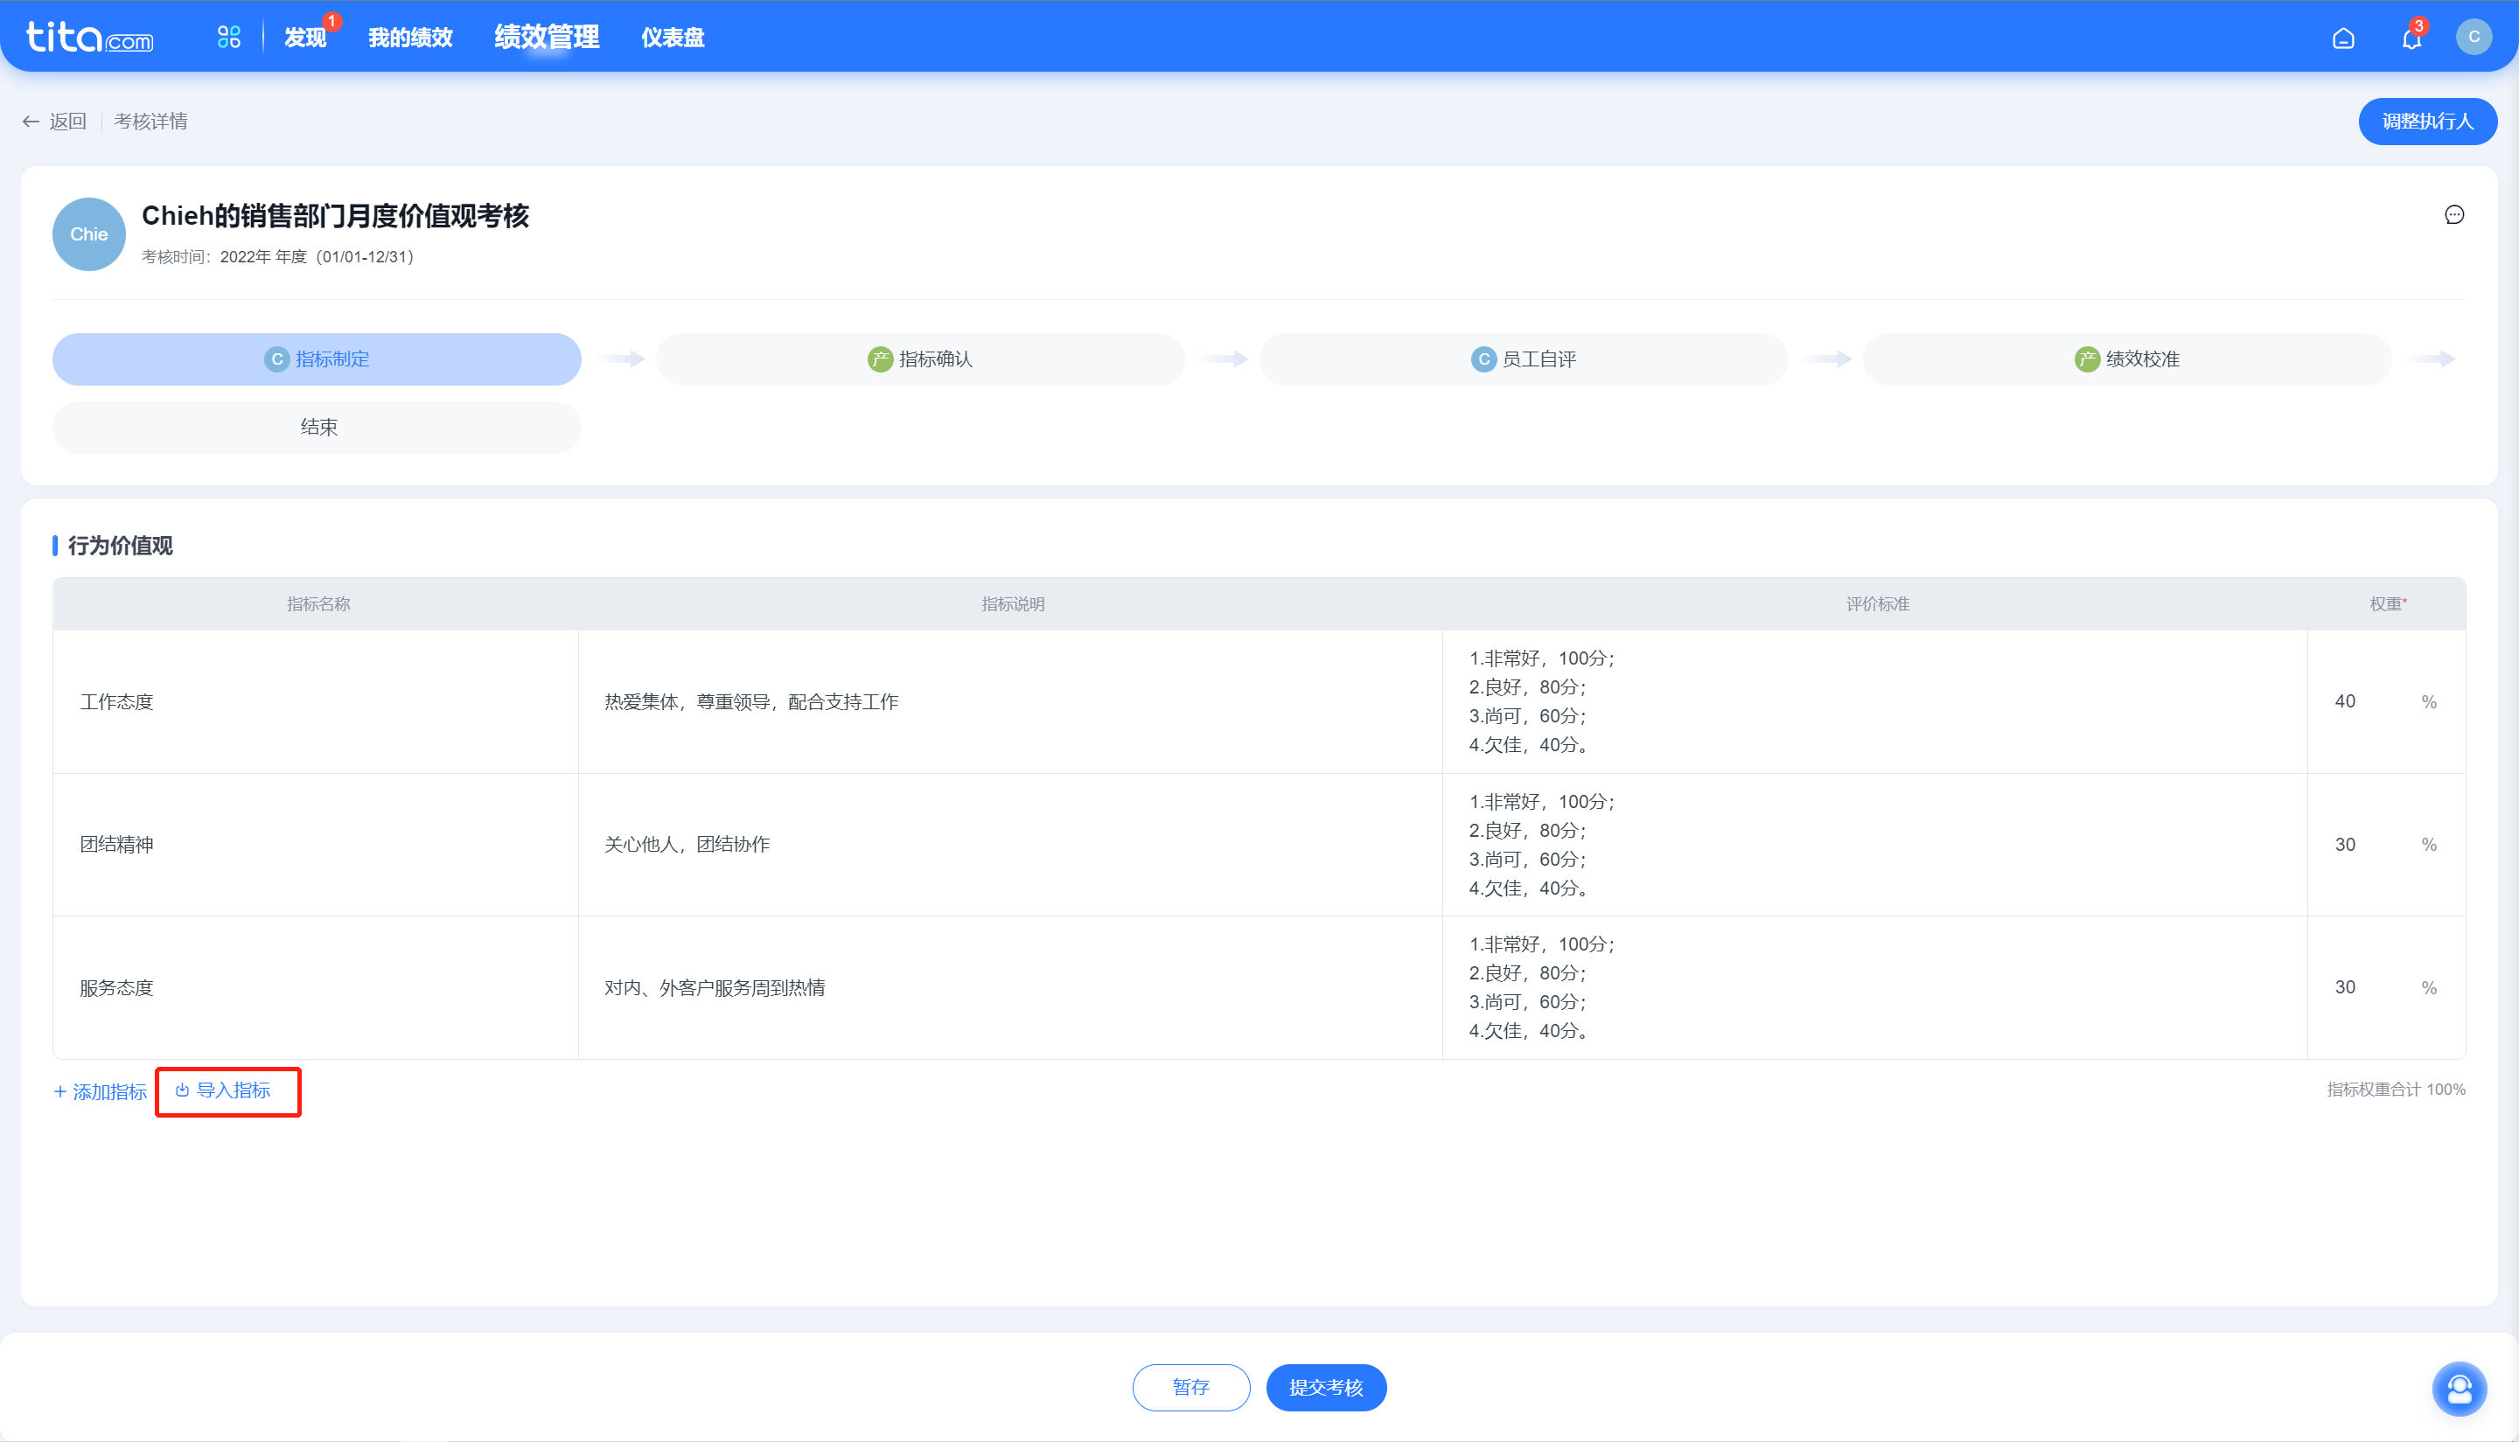This screenshot has height=1442, width=2519.
Task: Go to 我的绩效 tab
Action: click(410, 38)
